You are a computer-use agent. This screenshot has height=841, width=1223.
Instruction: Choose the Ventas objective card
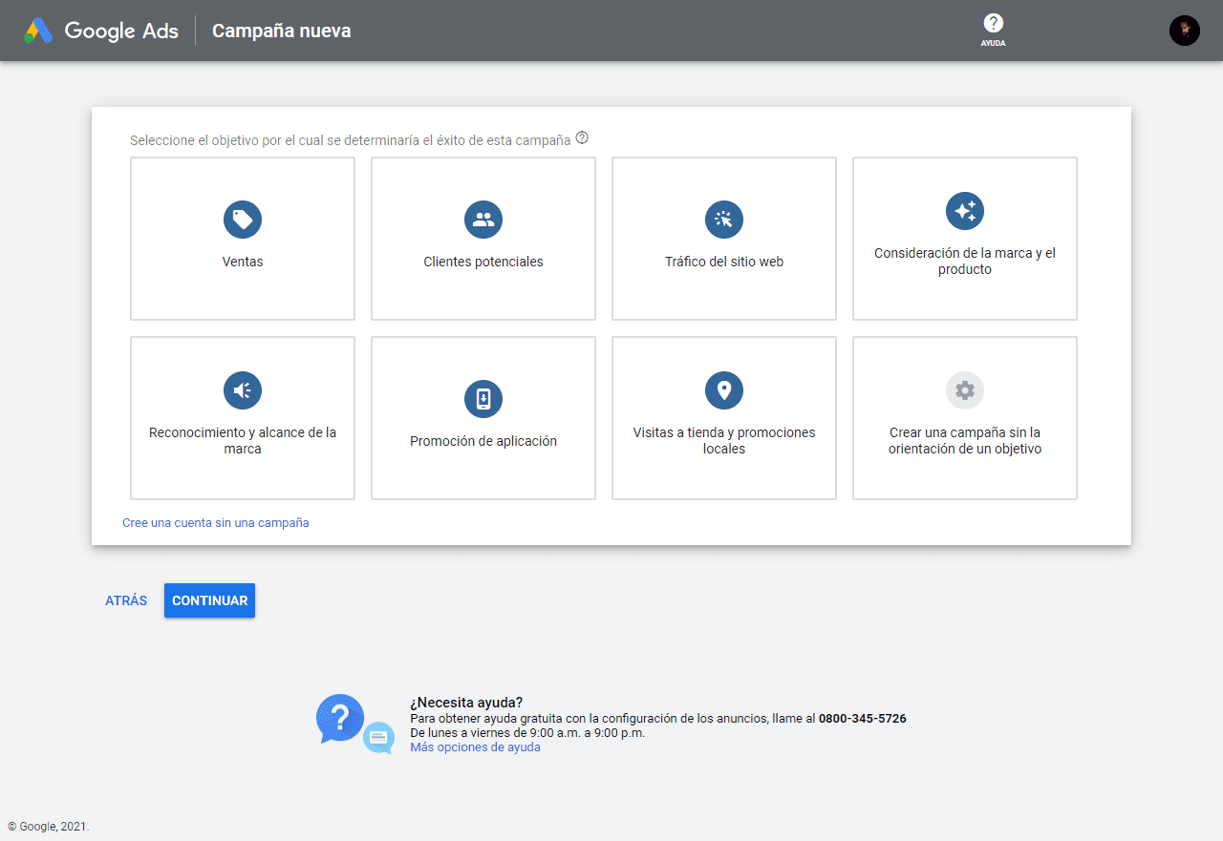(242, 239)
